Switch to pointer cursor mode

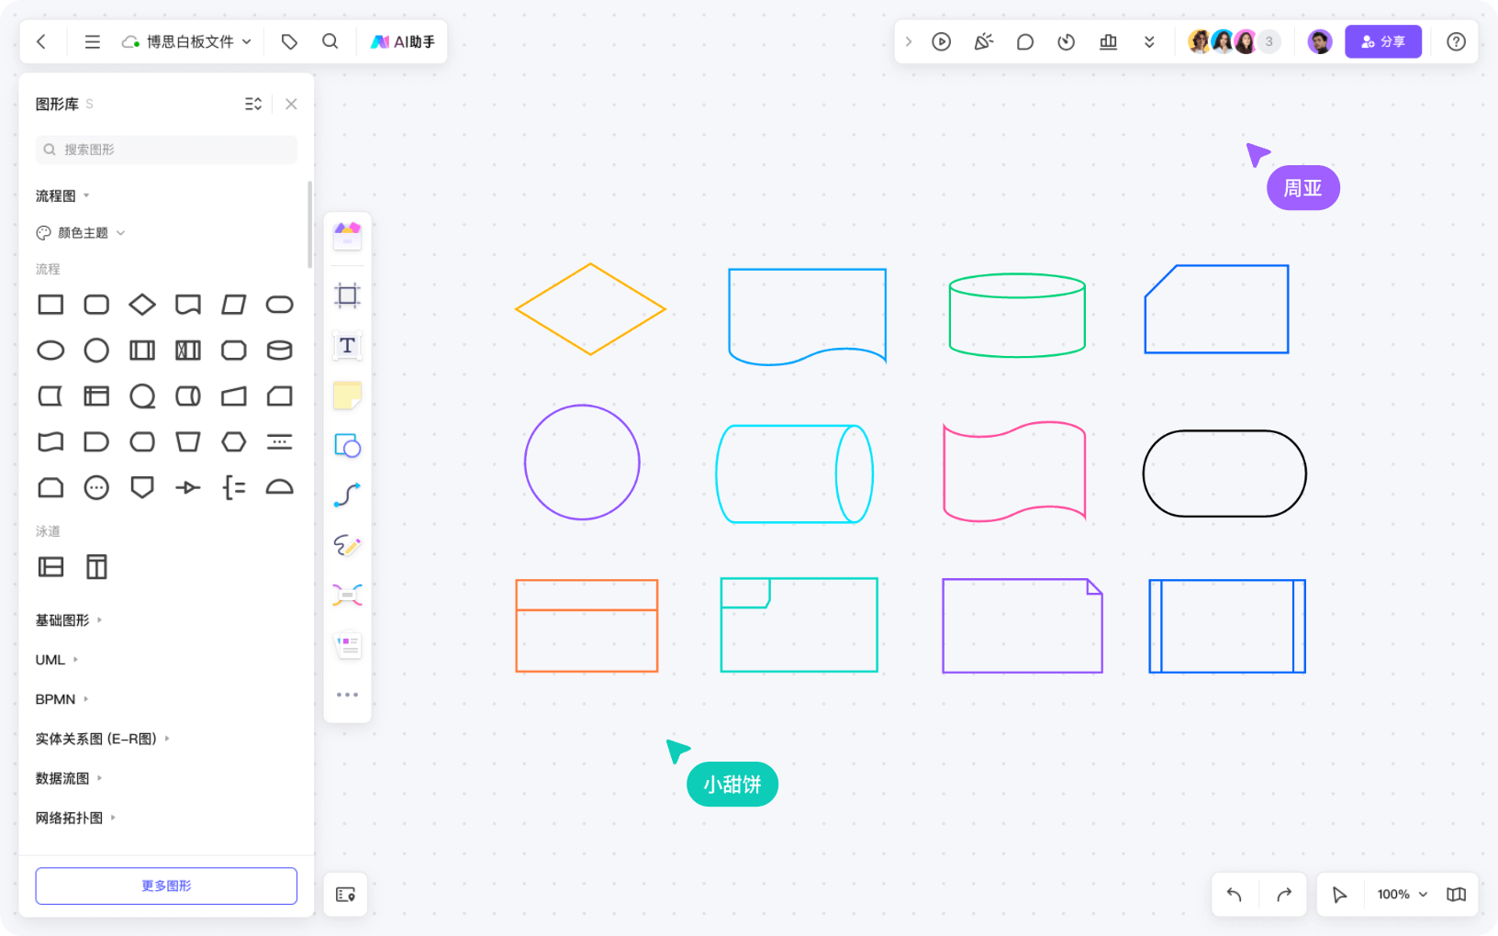click(1339, 895)
